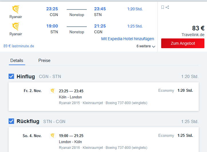Click the 83 € price

tap(198, 28)
